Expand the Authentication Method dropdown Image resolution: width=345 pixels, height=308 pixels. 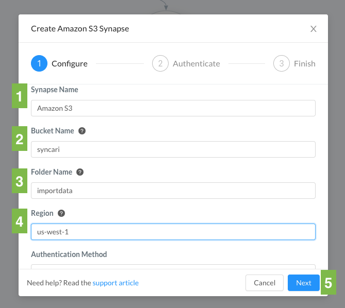[173, 267]
